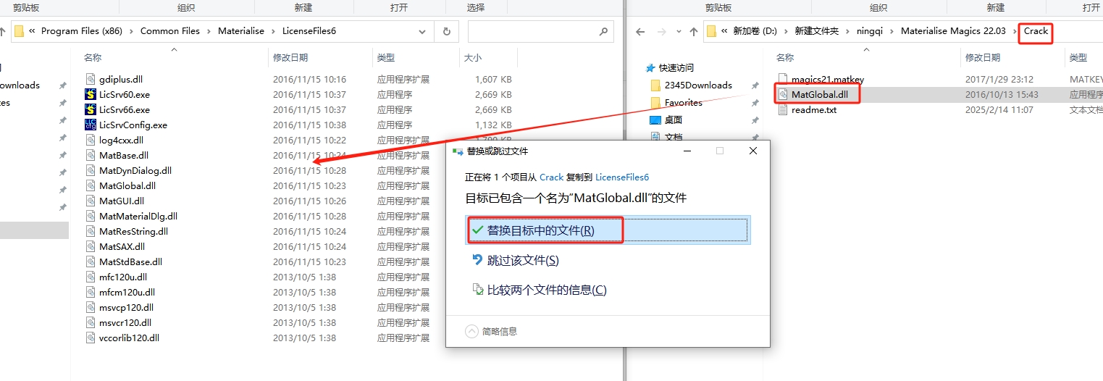This screenshot has width=1103, height=381.
Task: Click the MatGUI.dll file icon
Action: coord(91,201)
